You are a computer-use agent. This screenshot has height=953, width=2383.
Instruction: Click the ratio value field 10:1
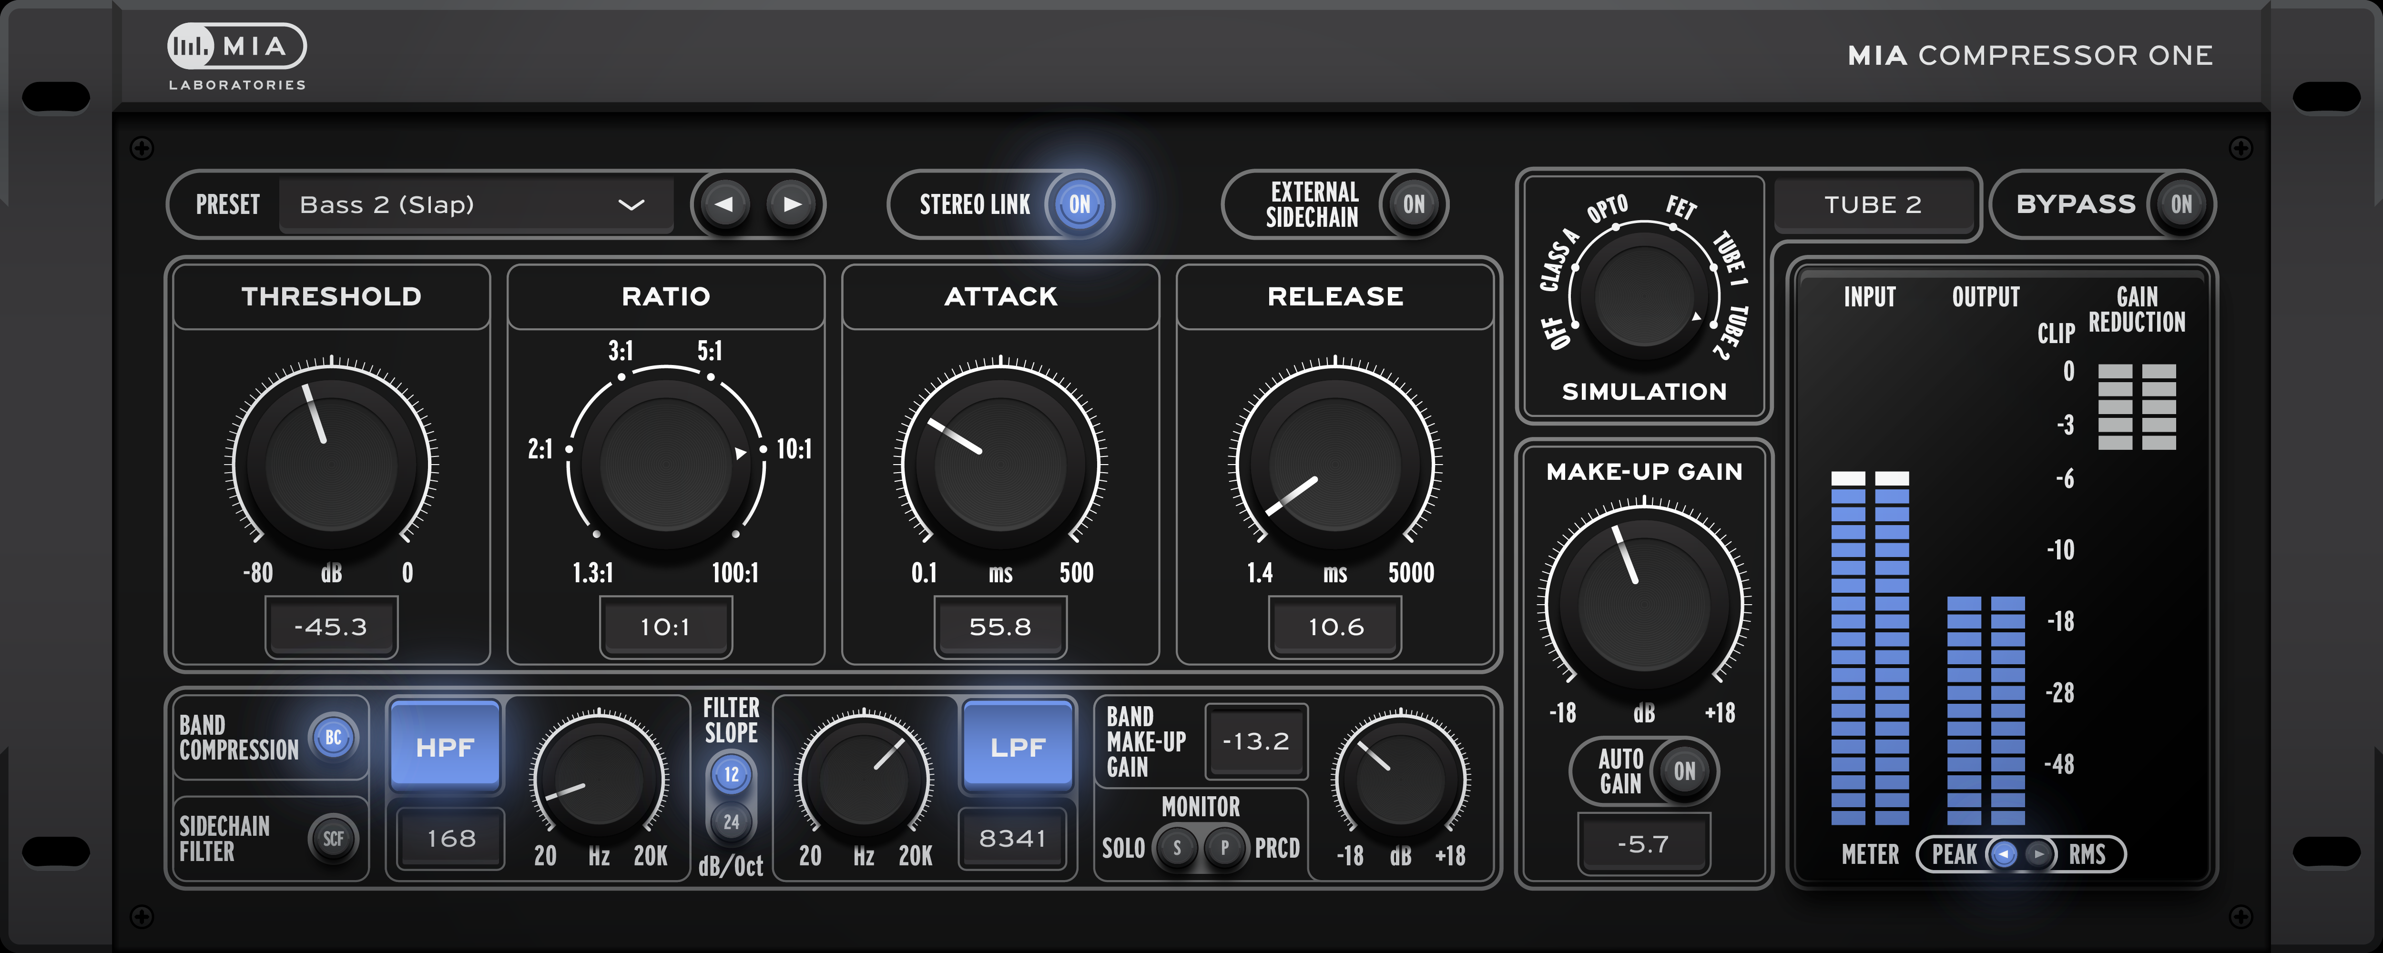[x=666, y=628]
